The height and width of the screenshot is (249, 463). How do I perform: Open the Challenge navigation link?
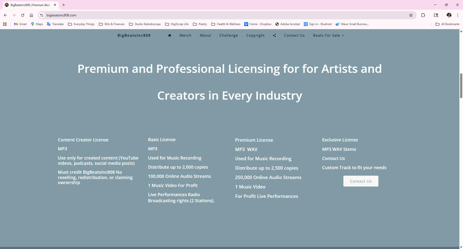(228, 35)
